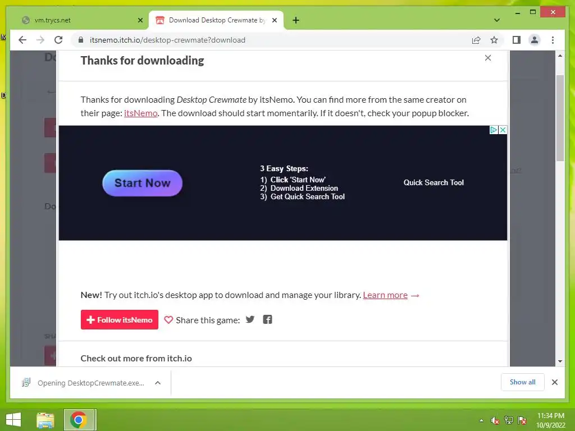
Task: Click the heart icon beside Share this game
Action: pyautogui.click(x=168, y=320)
